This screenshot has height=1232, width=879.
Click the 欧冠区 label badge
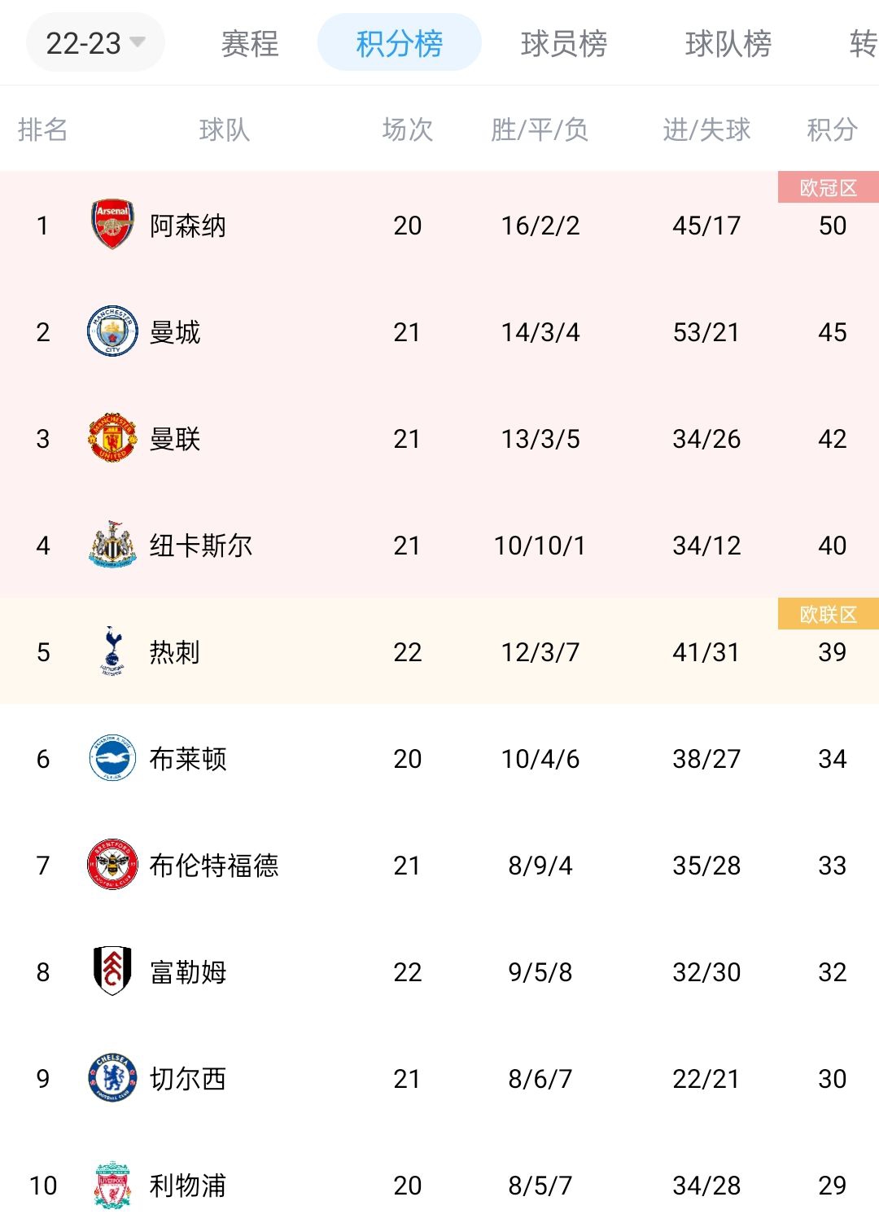tap(829, 187)
